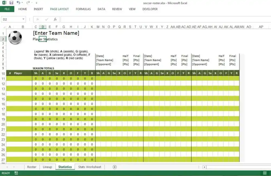Expand the Name Box dropdown arrow
The image size is (271, 176).
pos(23,19)
